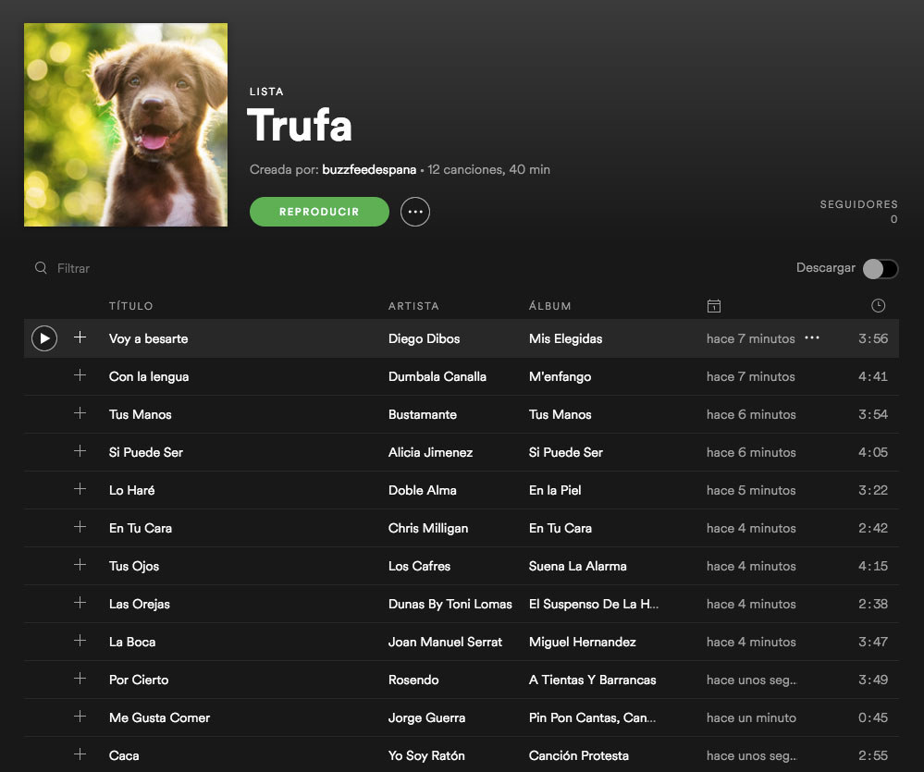The image size is (924, 772).
Task: Sort tracks by TÍTULO column
Action: tap(130, 306)
